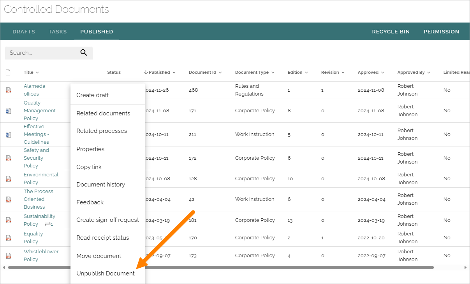Open the Whistleblower Policy document

41,256
